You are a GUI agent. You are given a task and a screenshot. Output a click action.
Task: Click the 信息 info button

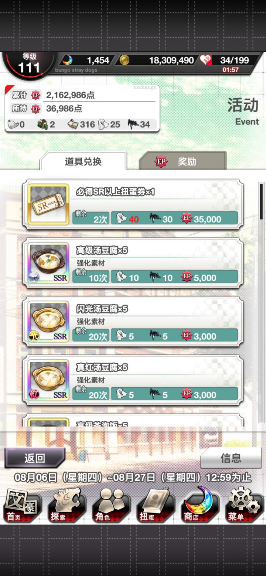point(231,458)
